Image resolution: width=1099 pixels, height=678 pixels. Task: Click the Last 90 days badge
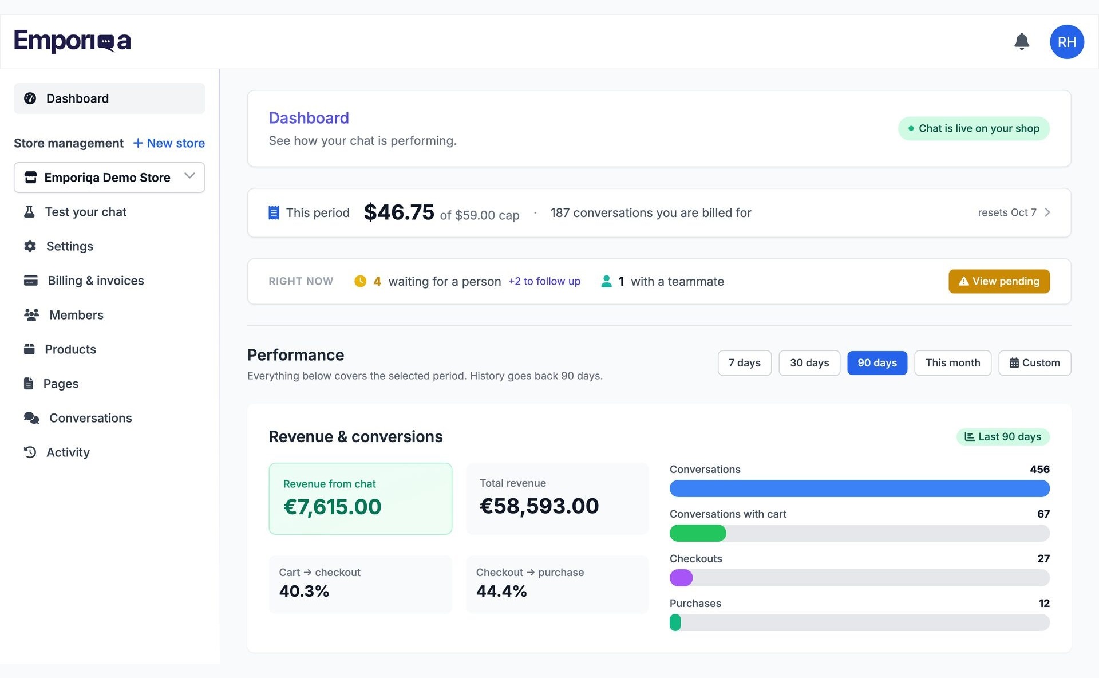[1003, 437]
